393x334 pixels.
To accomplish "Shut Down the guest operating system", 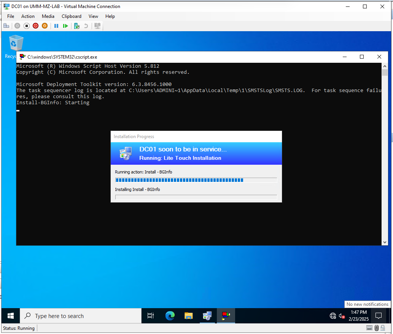I will pyautogui.click(x=35, y=25).
